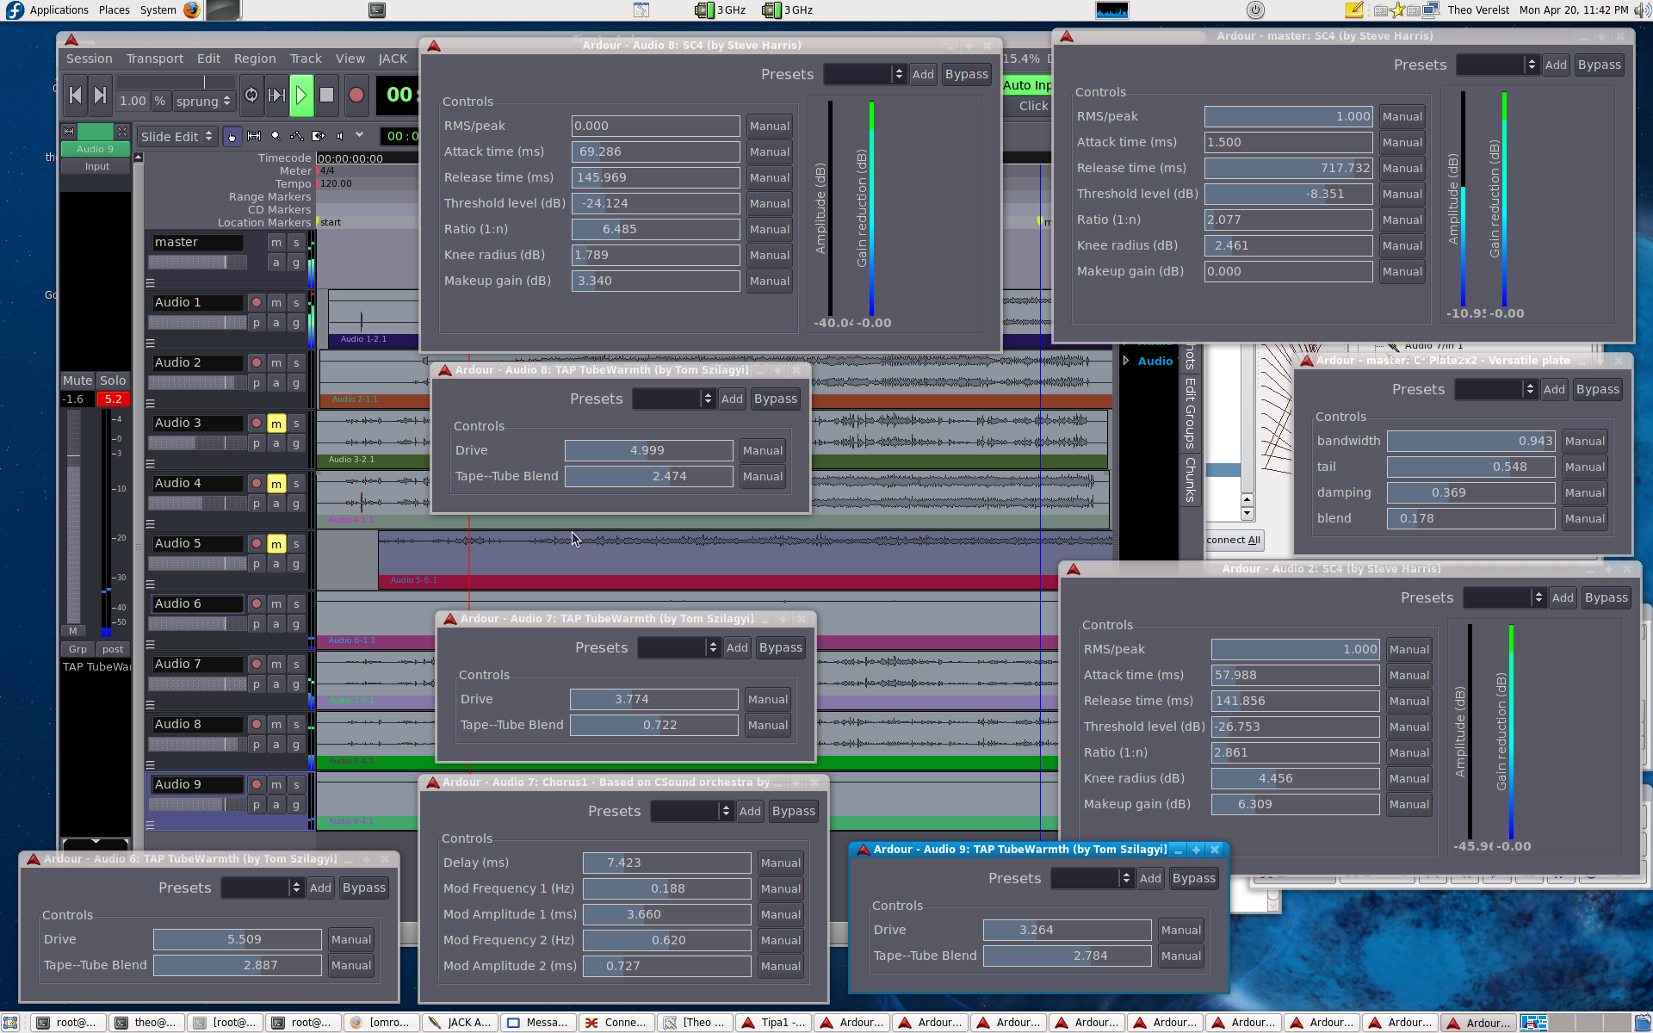Solo the Audio 2 track
This screenshot has width=1653, height=1033.
click(296, 363)
